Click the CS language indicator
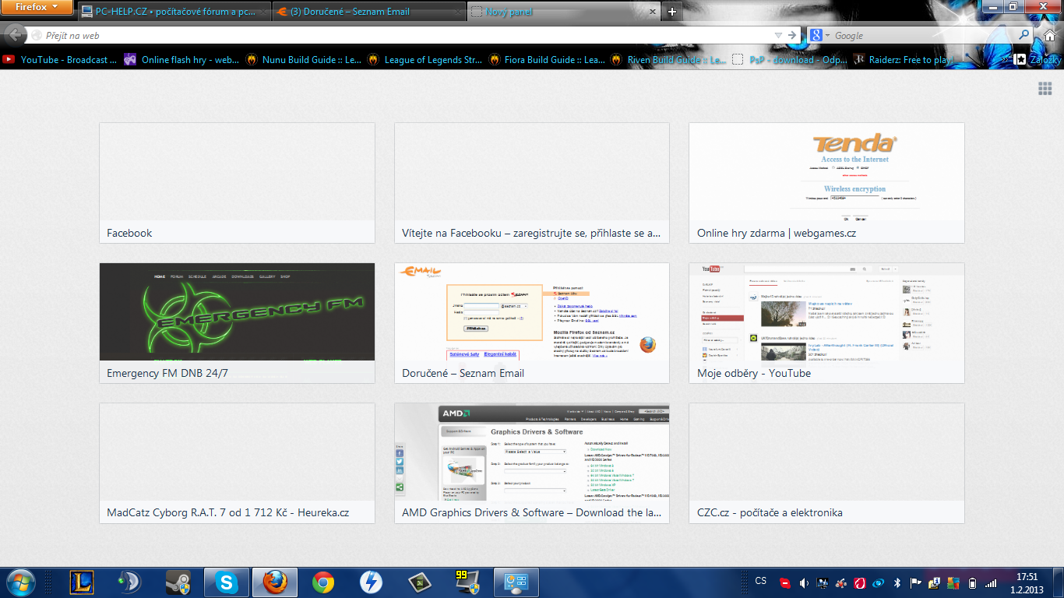Image resolution: width=1064 pixels, height=598 pixels. point(761,582)
